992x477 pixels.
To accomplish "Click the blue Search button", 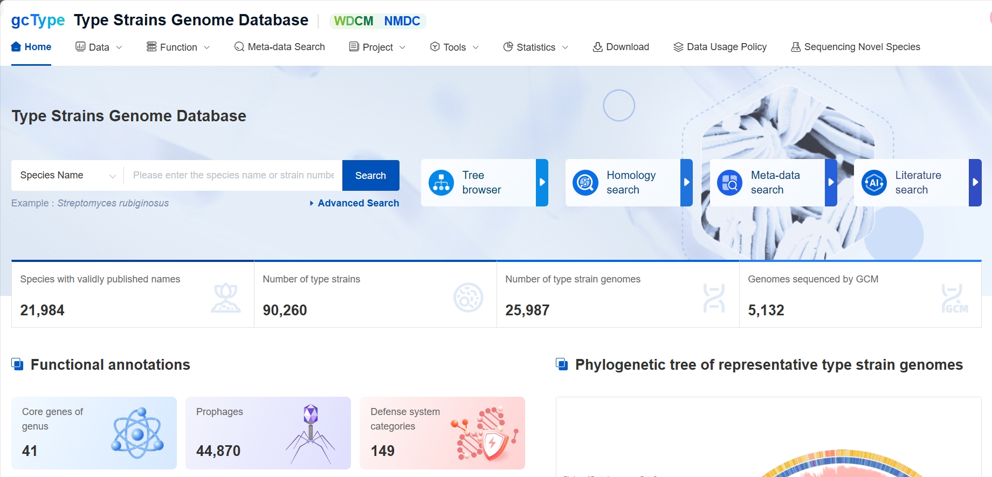I will [x=371, y=175].
